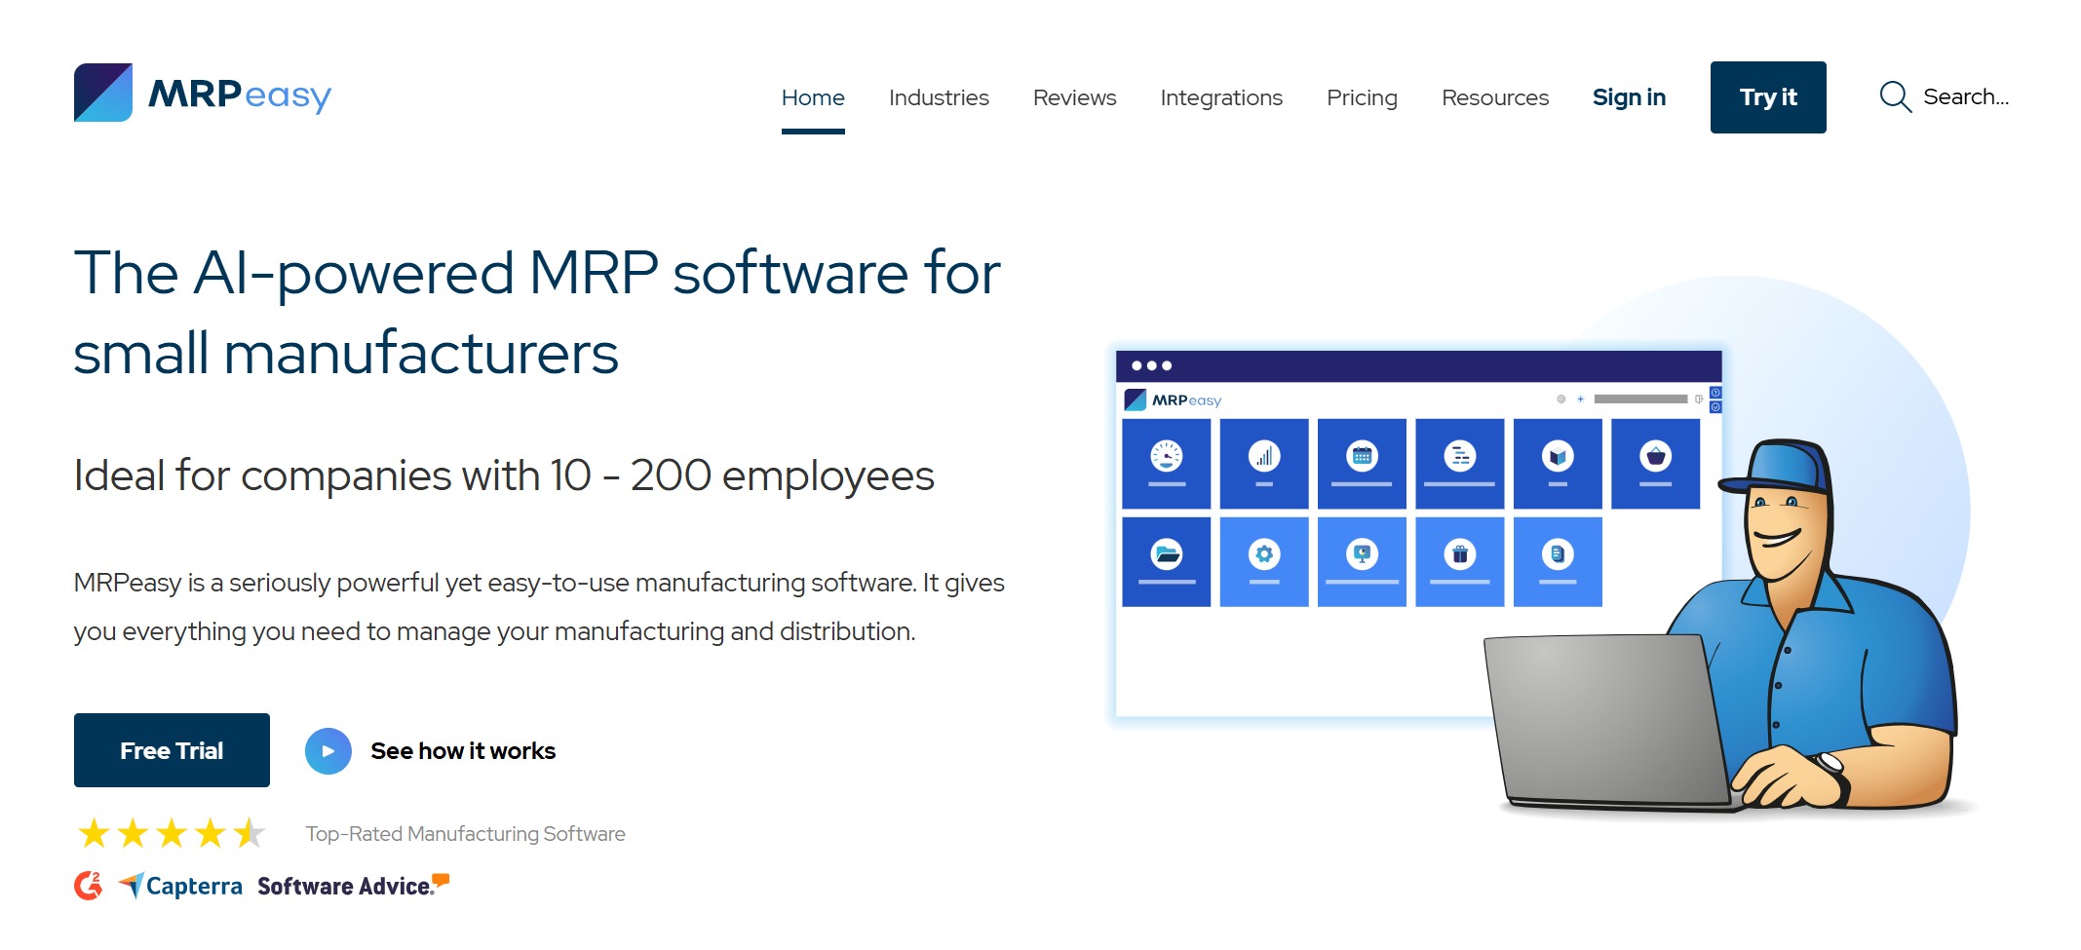Open the G2 review logo
The width and height of the screenshot is (2081, 950).
(88, 885)
